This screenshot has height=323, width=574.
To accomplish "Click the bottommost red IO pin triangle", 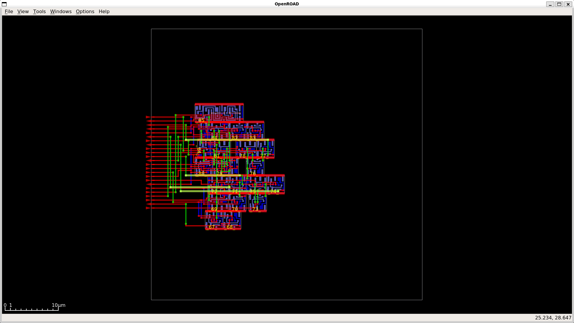I will point(148,208).
